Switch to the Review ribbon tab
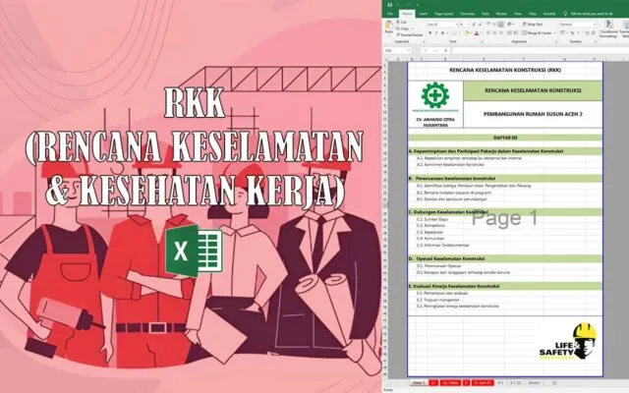 (501, 14)
